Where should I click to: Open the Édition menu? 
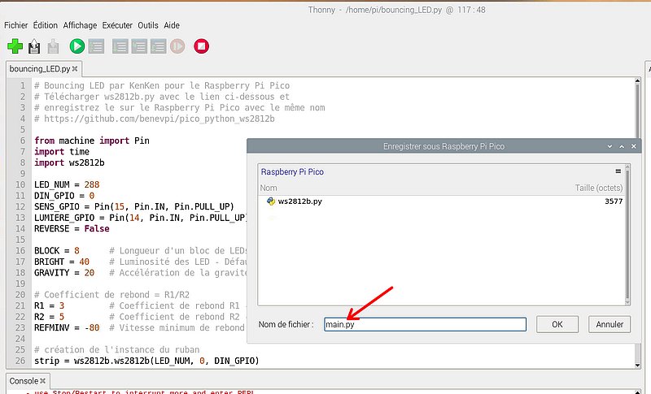click(x=46, y=25)
